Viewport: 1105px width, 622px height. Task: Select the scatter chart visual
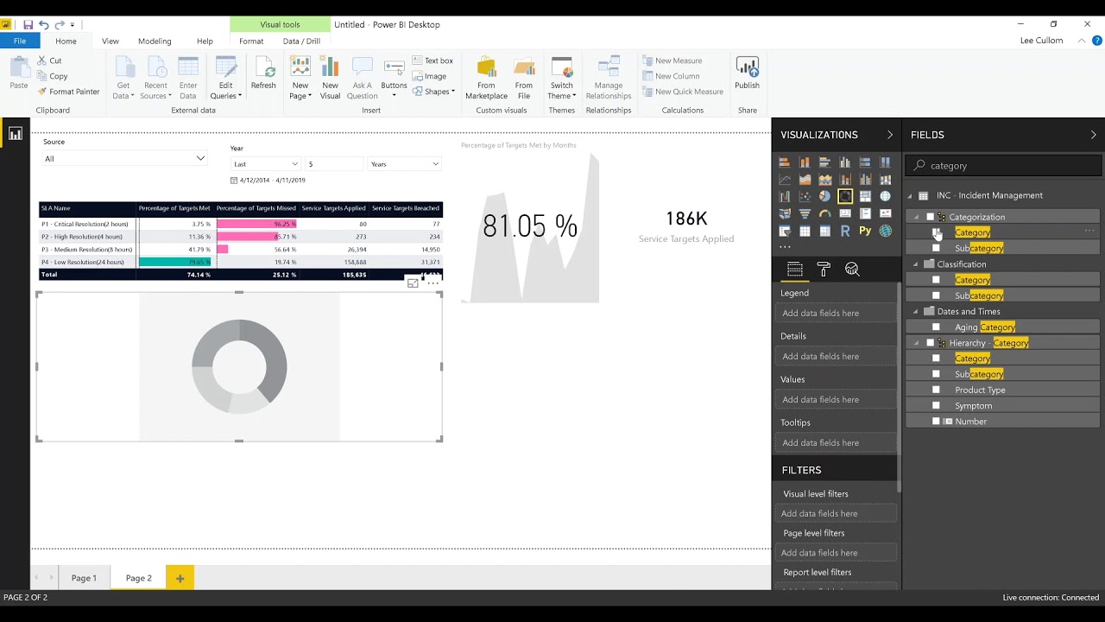pyautogui.click(x=805, y=197)
